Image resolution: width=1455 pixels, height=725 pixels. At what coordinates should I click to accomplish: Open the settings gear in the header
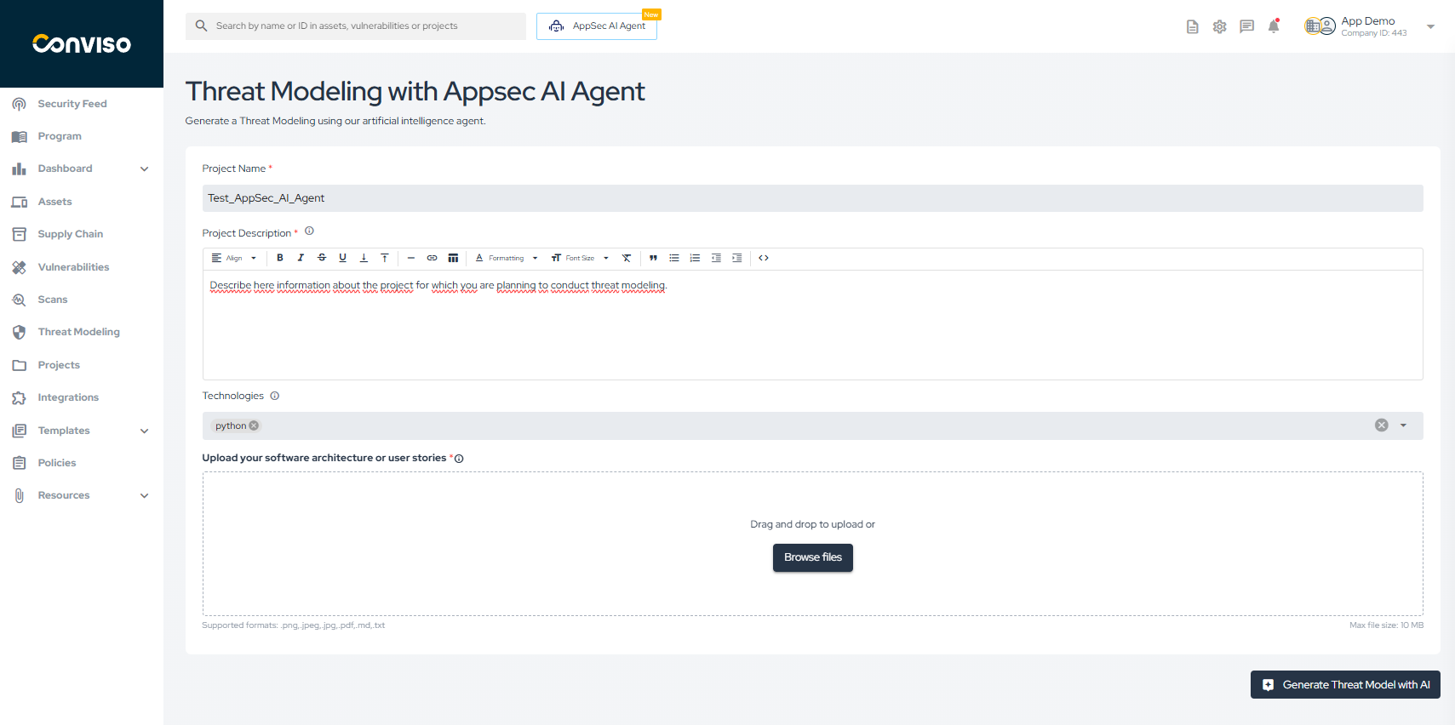click(x=1219, y=26)
